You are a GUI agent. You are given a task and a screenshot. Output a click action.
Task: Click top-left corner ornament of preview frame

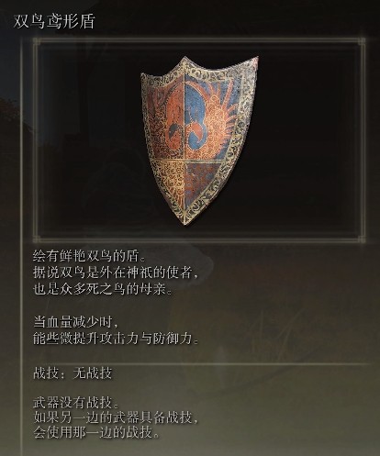tap(37, 41)
